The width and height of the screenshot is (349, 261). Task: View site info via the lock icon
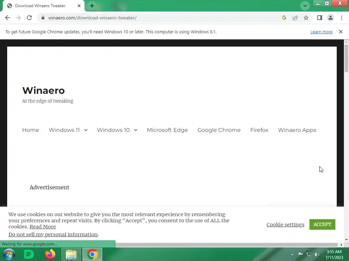click(43, 18)
